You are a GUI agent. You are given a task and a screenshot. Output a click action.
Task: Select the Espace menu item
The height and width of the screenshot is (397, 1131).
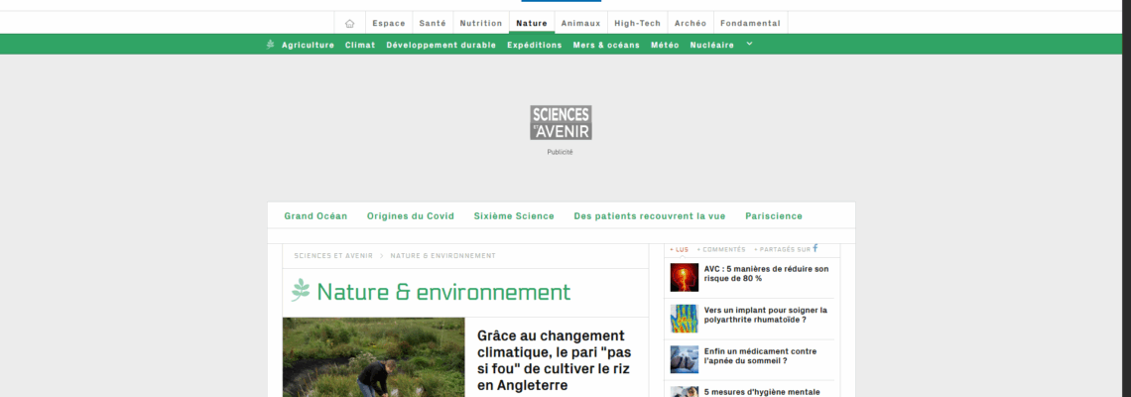pyautogui.click(x=388, y=23)
